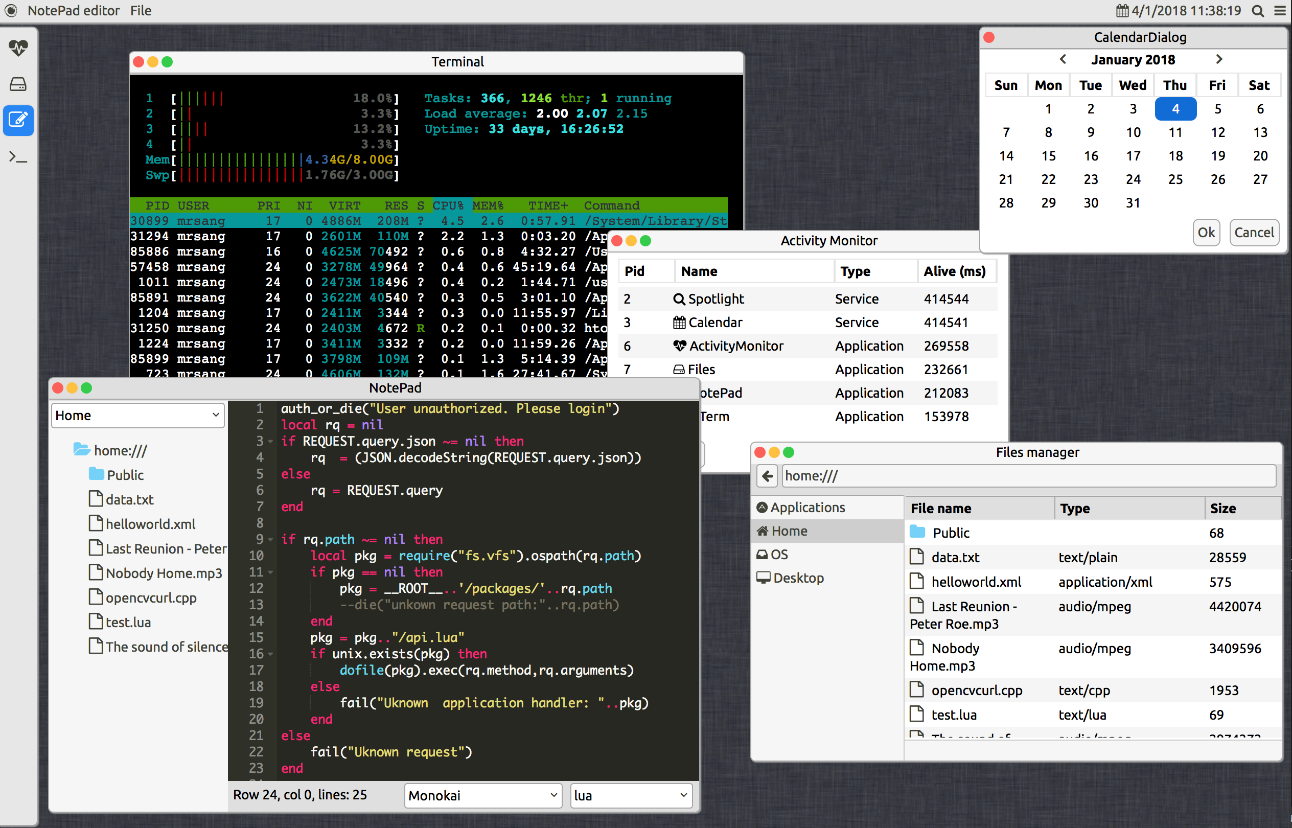Open the Monokai theme dropdown

point(483,795)
